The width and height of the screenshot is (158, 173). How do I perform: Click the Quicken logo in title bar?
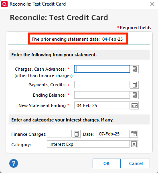4,4
